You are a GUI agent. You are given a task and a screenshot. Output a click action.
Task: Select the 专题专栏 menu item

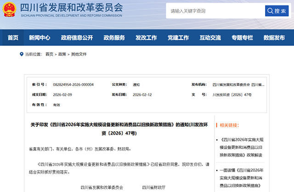point(242,38)
